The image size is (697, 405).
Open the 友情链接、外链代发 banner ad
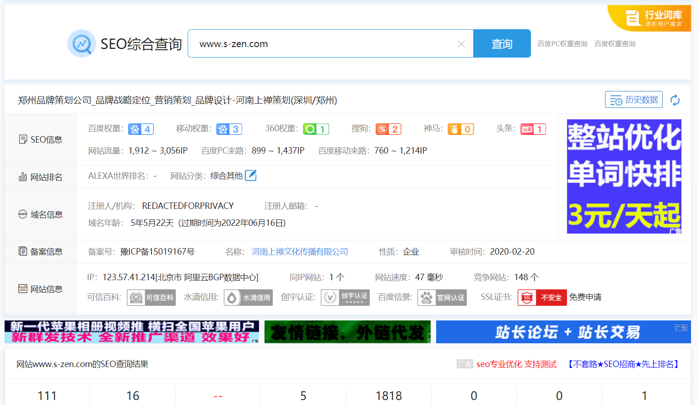click(347, 332)
